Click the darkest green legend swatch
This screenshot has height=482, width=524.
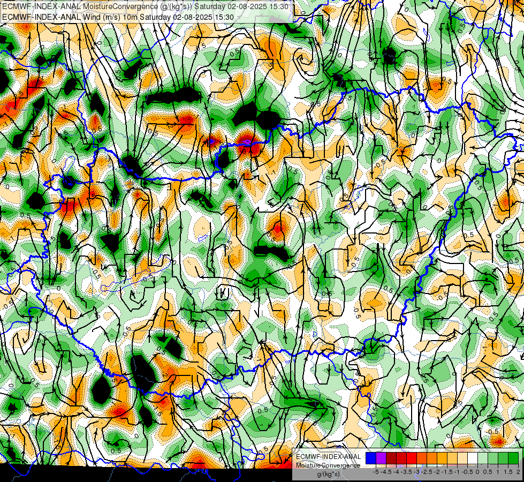(x=513, y=458)
